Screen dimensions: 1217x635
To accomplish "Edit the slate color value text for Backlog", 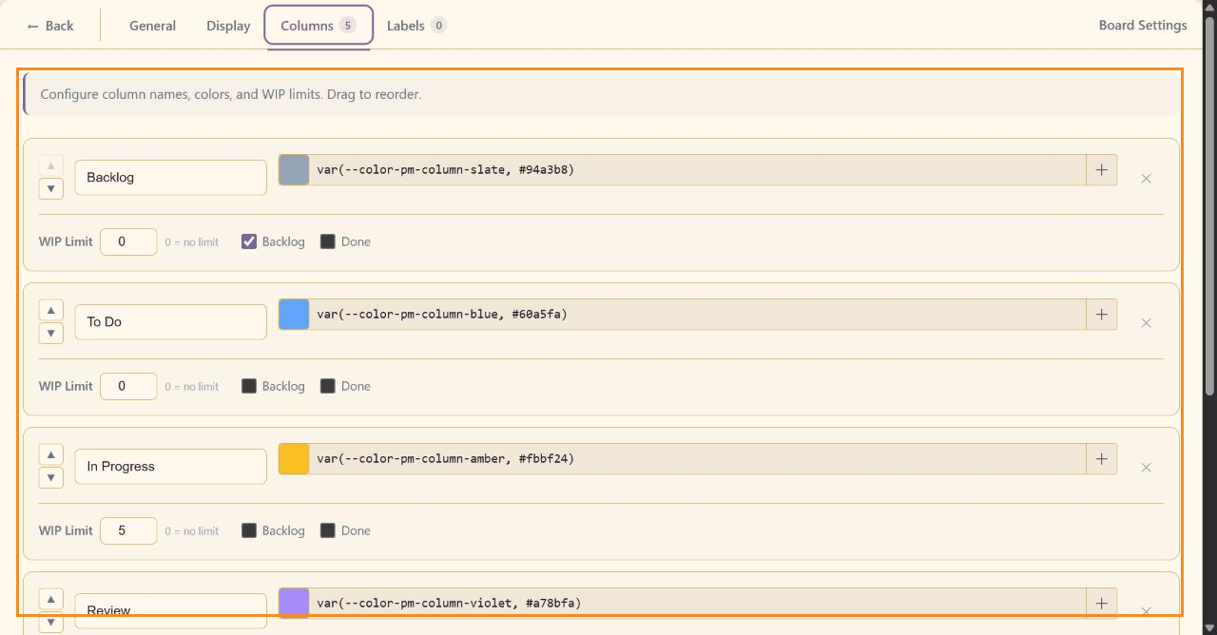I will (698, 170).
